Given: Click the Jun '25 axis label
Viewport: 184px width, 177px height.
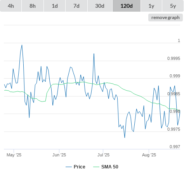Looking at the screenshot, I should [59, 155].
